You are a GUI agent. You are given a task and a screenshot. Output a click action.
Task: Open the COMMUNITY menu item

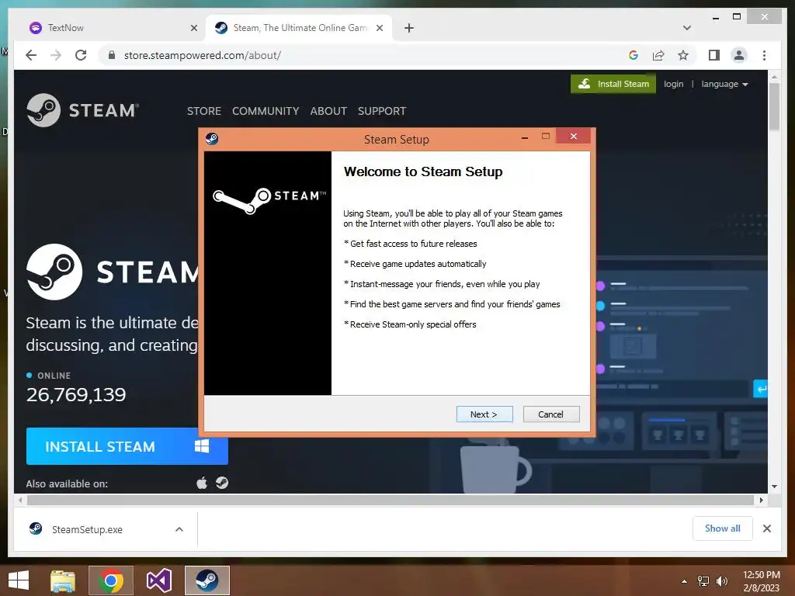266,111
